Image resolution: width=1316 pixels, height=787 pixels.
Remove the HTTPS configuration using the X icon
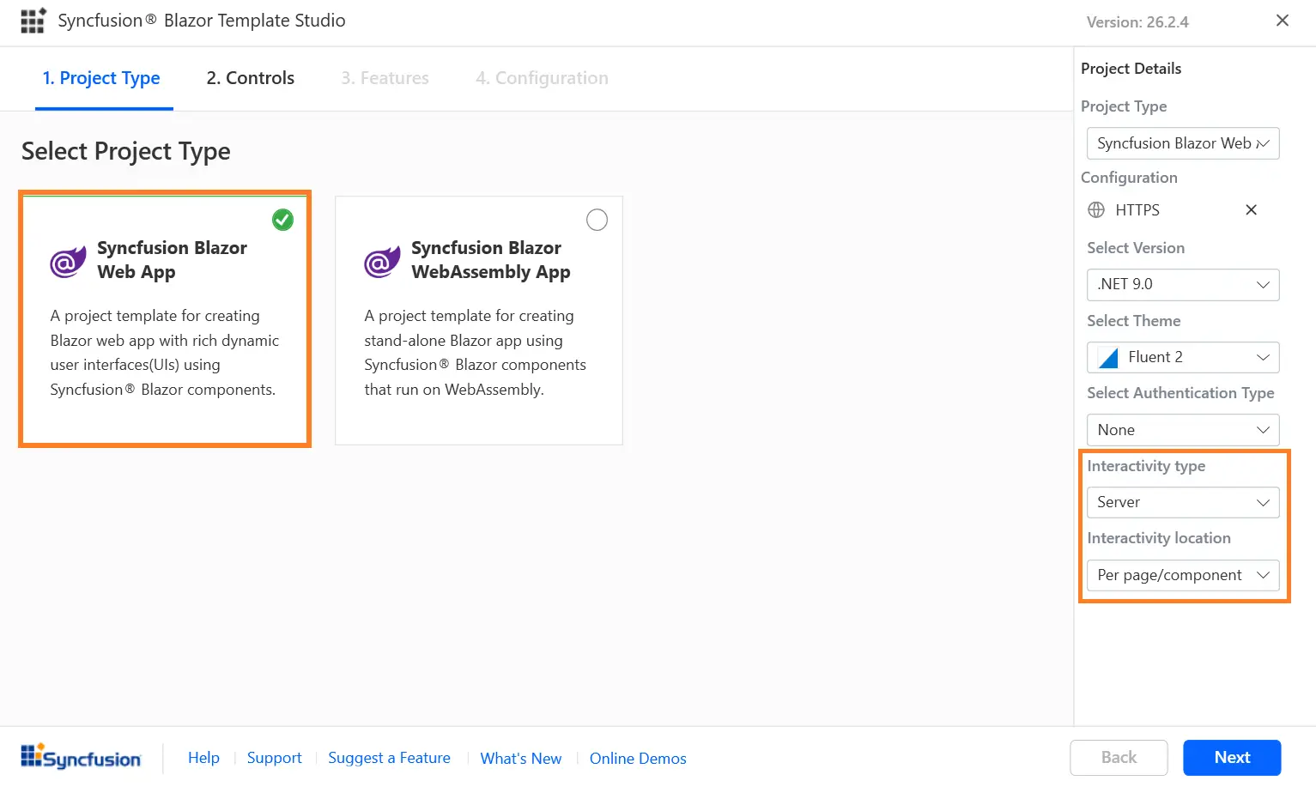click(x=1251, y=209)
